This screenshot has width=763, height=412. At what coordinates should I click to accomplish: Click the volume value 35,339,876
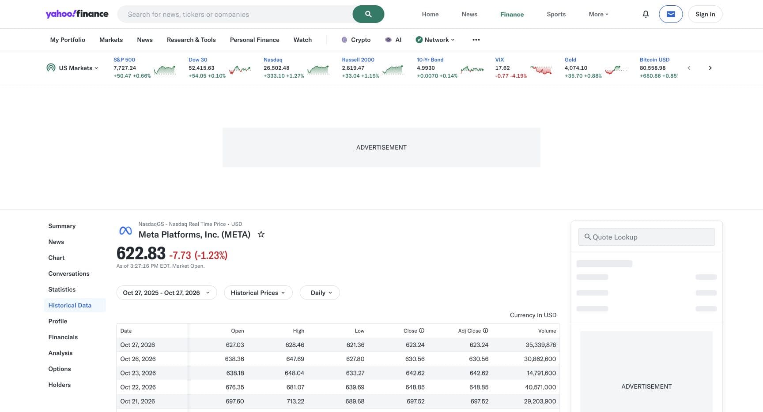click(541, 345)
